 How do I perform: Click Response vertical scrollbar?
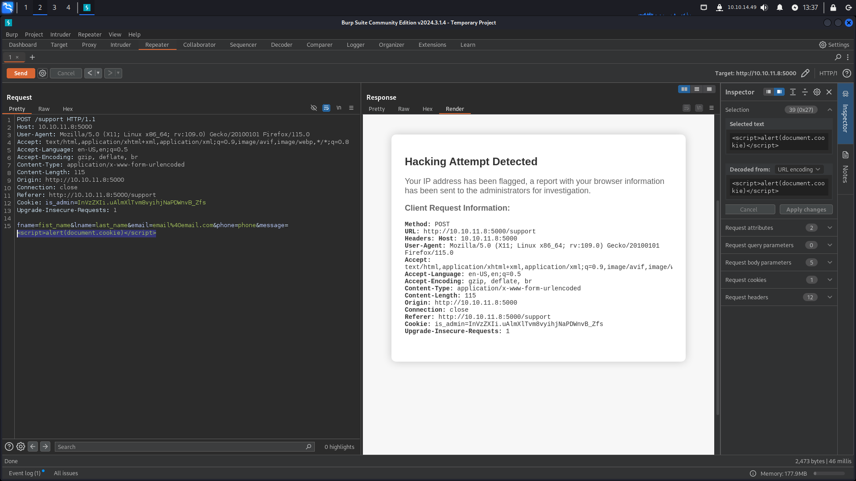point(717,307)
